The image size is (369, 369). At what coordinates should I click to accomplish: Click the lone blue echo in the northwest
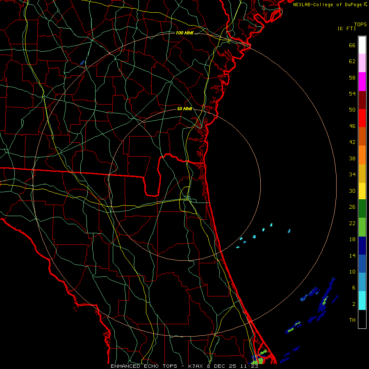tap(82, 63)
